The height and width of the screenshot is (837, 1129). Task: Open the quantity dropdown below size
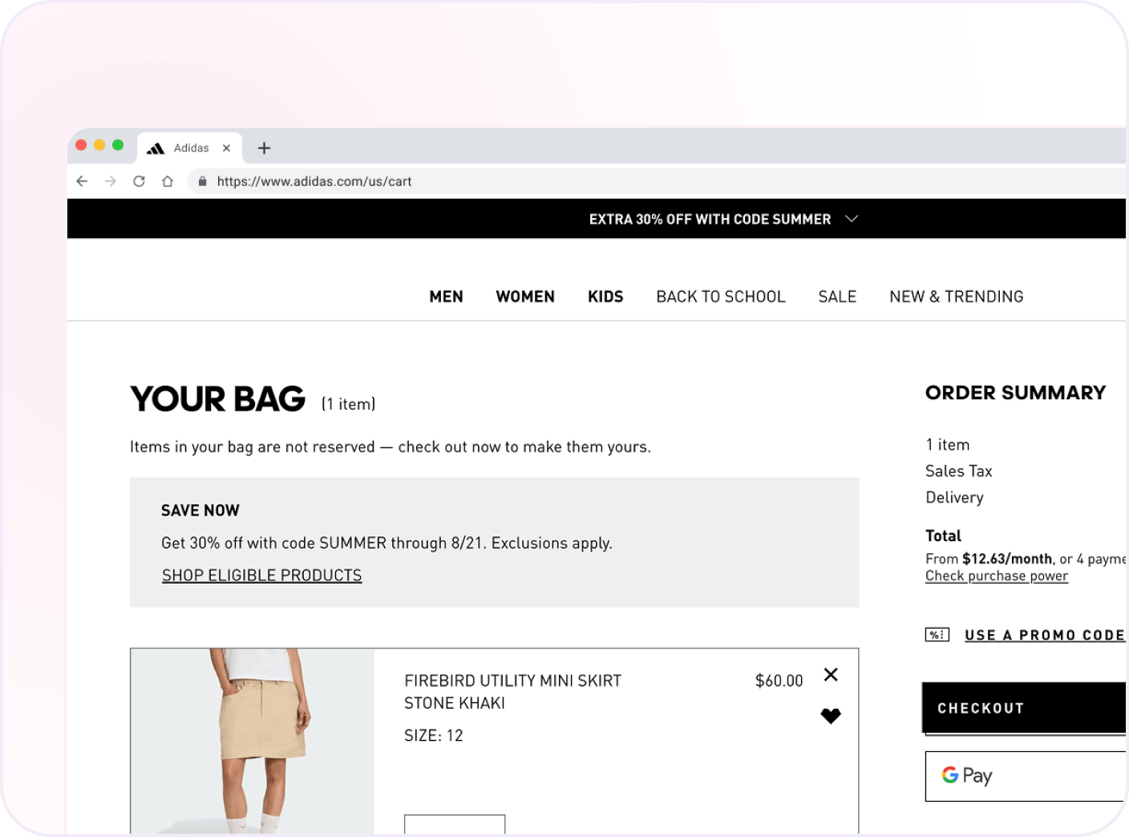[455, 824]
